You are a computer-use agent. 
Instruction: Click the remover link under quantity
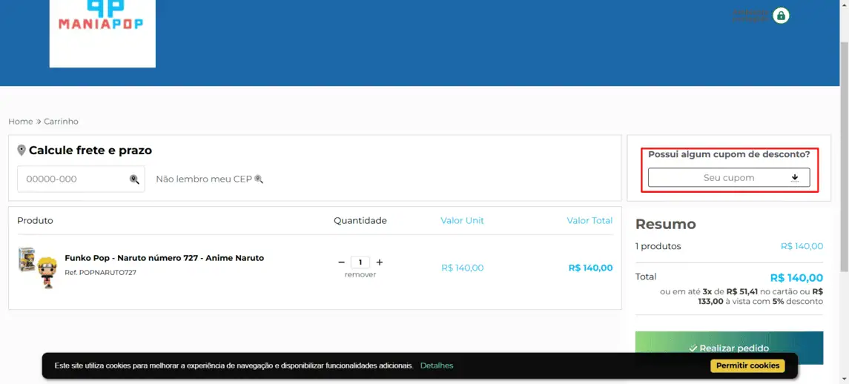(x=360, y=274)
